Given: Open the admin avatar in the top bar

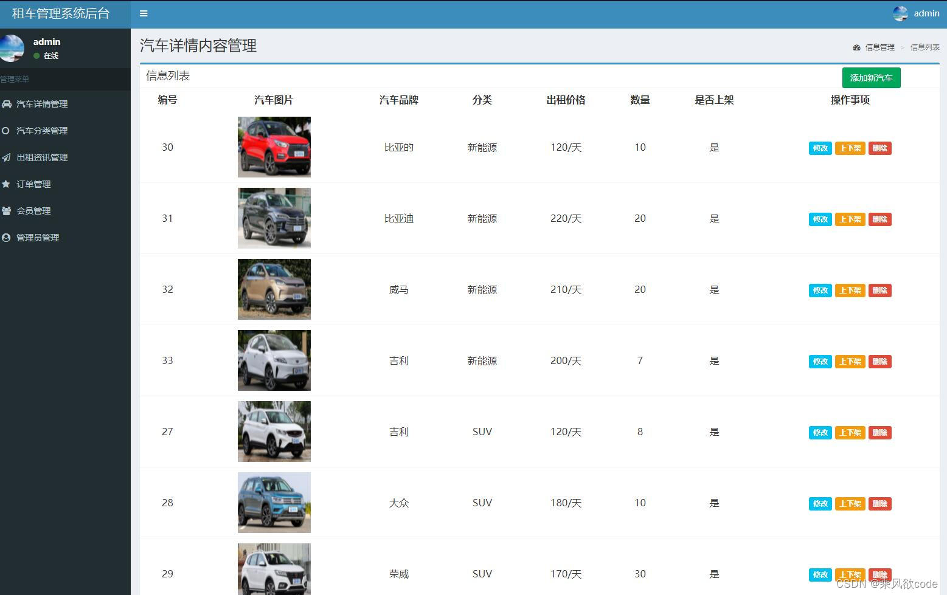Looking at the screenshot, I should pyautogui.click(x=900, y=13).
